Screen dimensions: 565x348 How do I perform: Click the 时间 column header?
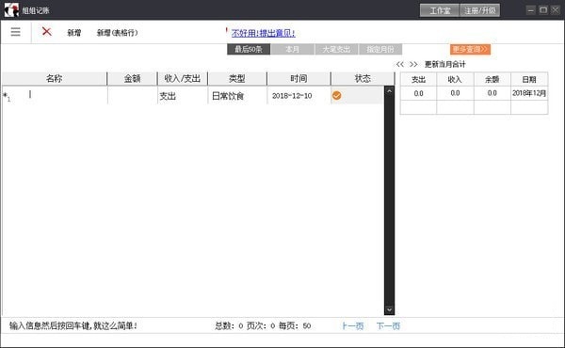pos(299,78)
